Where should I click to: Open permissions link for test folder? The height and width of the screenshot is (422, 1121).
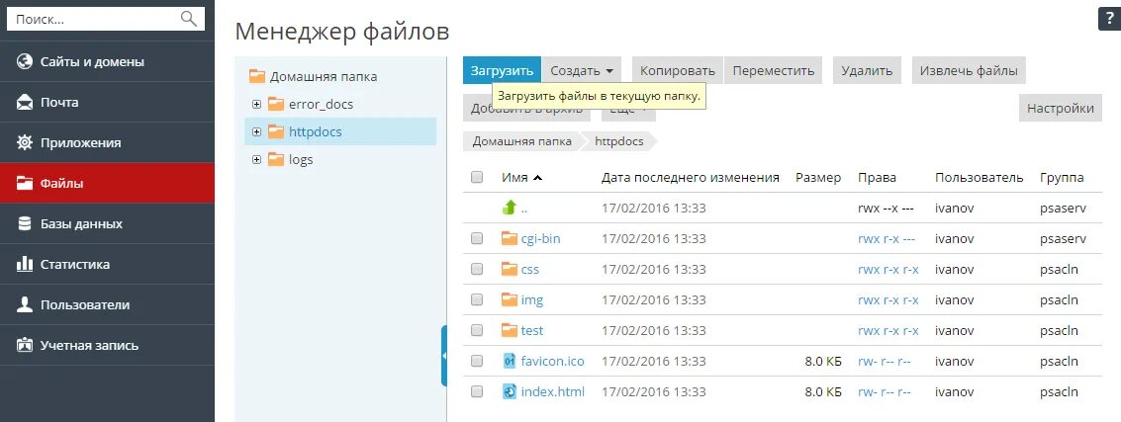[x=887, y=331]
